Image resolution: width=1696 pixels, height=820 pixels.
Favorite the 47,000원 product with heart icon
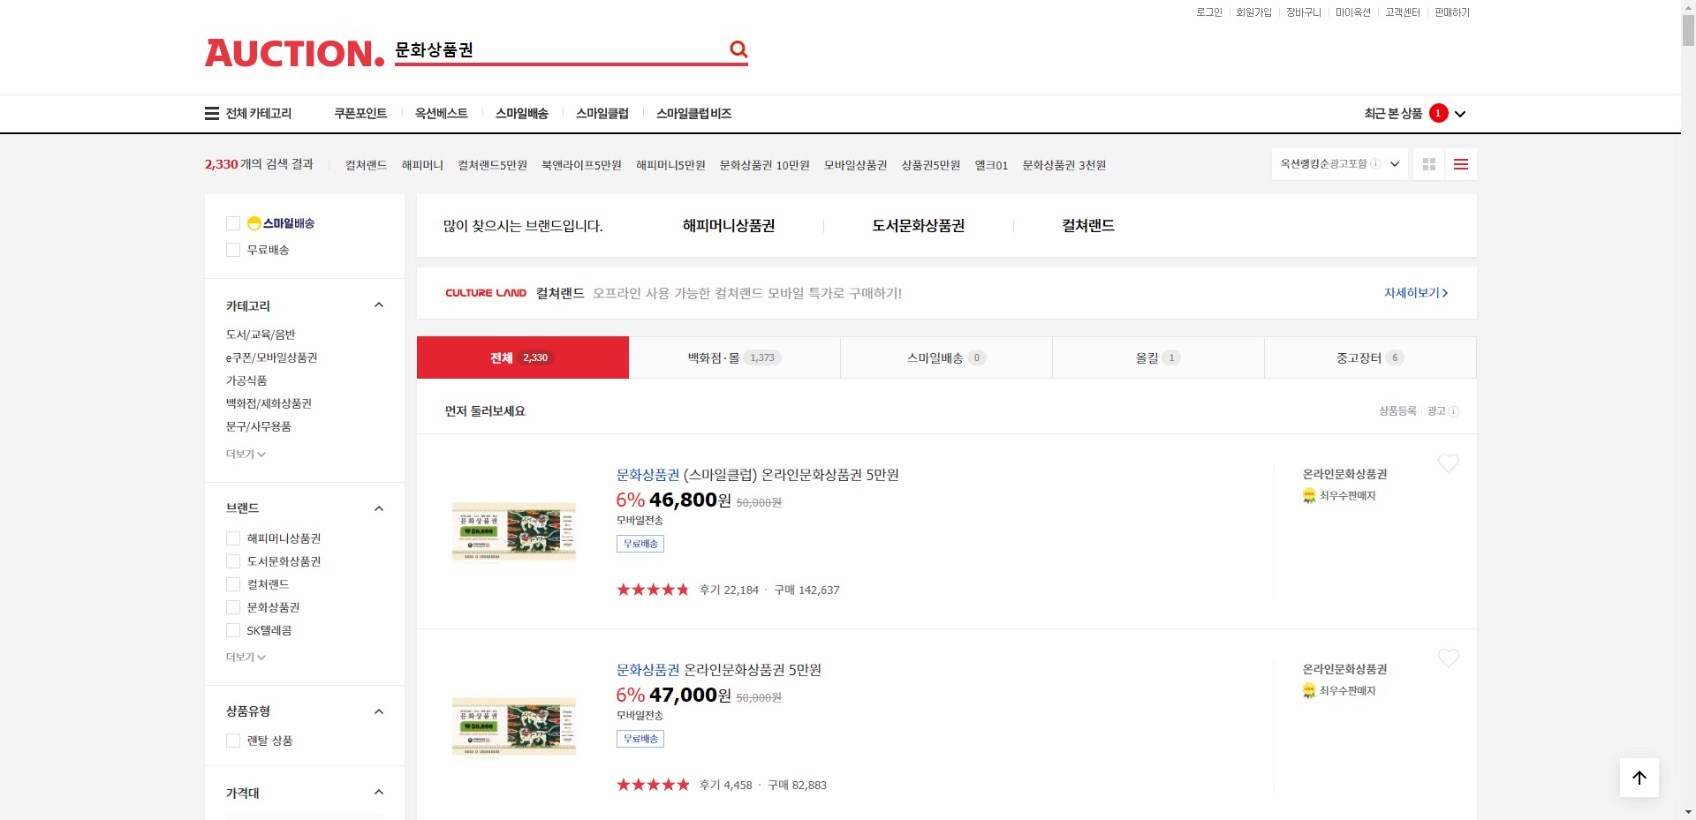pyautogui.click(x=1449, y=658)
